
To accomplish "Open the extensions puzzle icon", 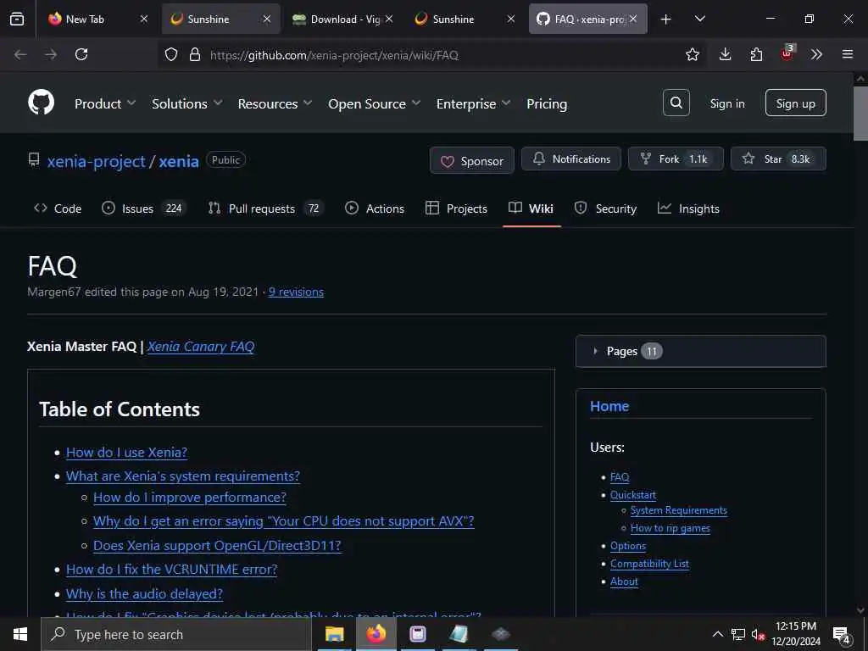I will 756,54.
